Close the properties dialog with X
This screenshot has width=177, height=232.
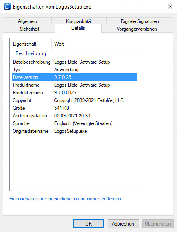pyautogui.click(x=170, y=6)
